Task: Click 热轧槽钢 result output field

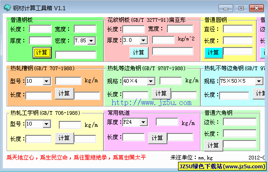Action: [87, 96]
